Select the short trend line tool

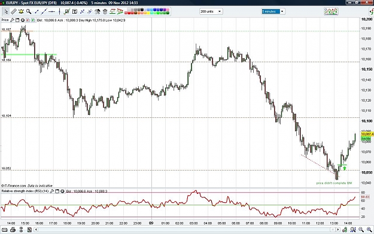(x=37, y=11)
